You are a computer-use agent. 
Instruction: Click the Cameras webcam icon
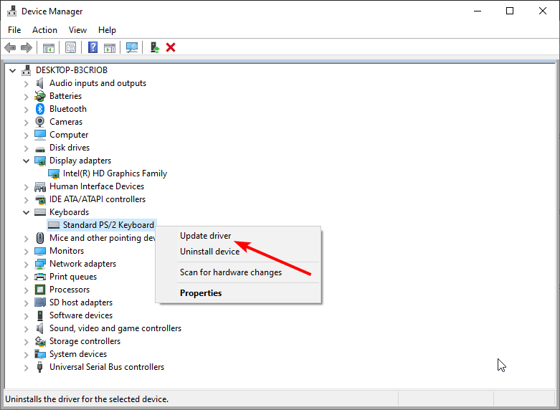point(40,122)
